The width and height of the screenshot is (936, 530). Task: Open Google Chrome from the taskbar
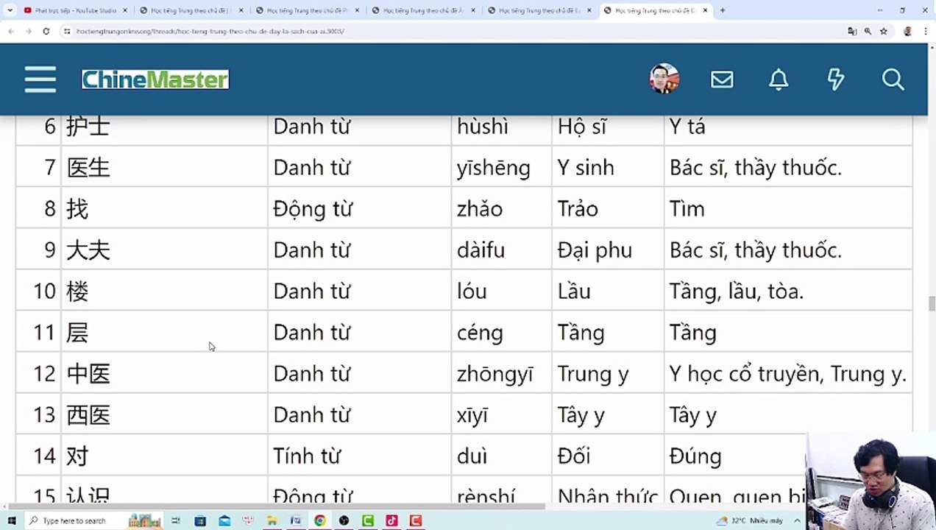319,520
